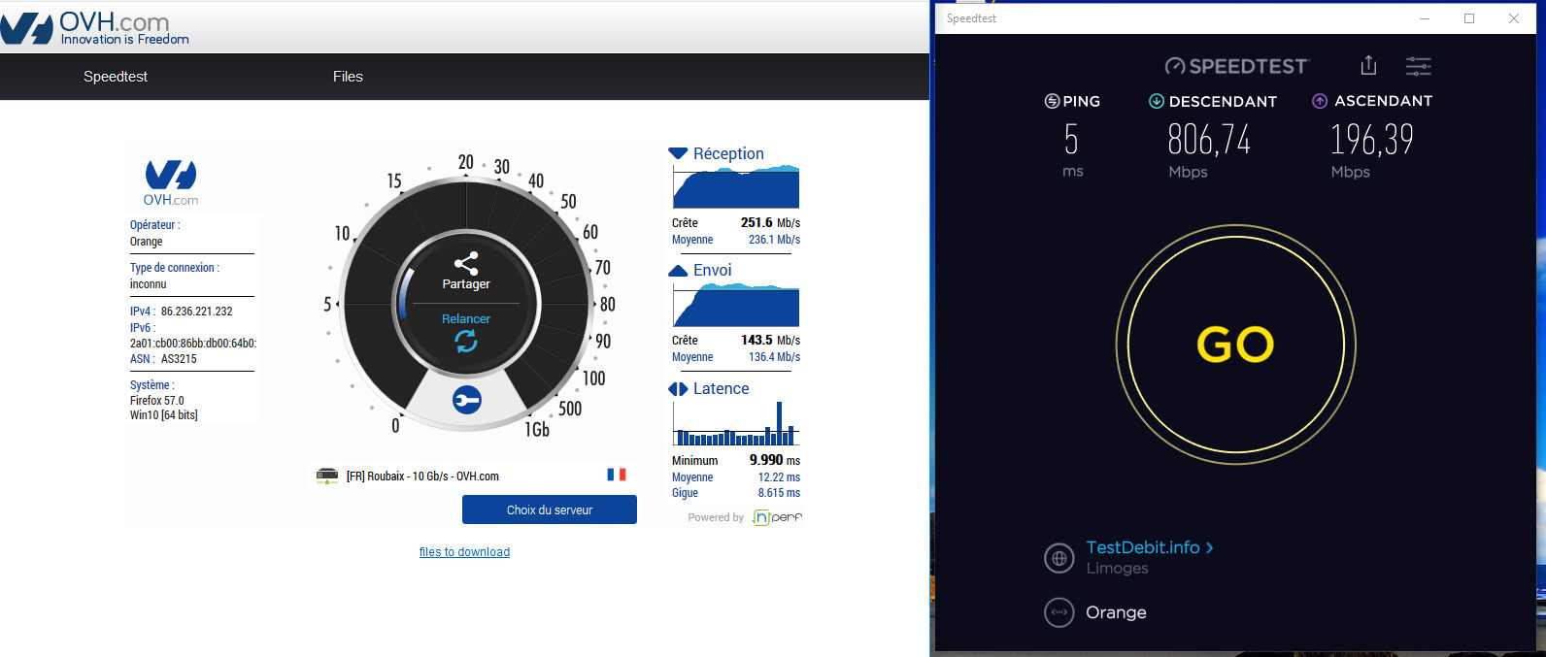Select the 196,39 Mbps upload result
Image resolution: width=1546 pixels, height=657 pixels.
click(1371, 140)
